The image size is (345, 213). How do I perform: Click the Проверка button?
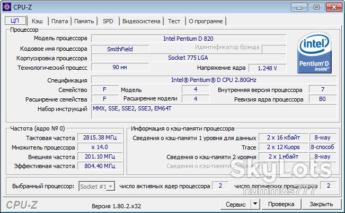[281, 204]
